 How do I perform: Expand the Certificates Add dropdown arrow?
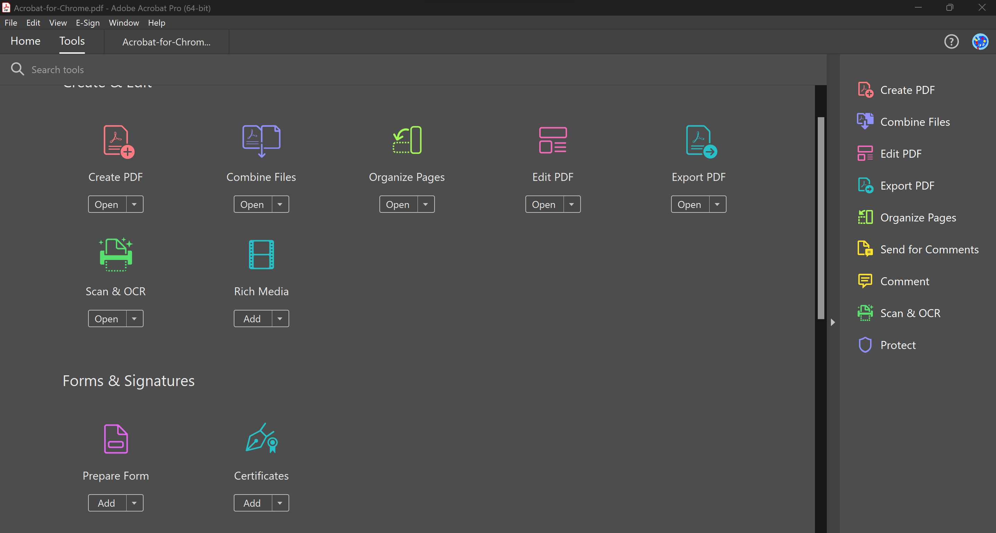(280, 503)
